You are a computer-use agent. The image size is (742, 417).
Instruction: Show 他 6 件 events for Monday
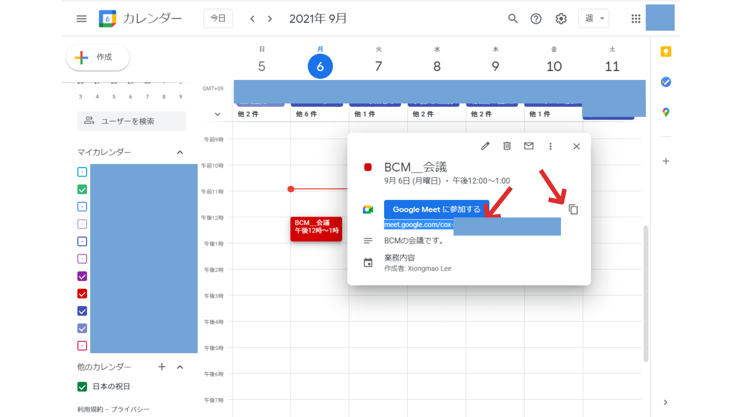point(306,114)
